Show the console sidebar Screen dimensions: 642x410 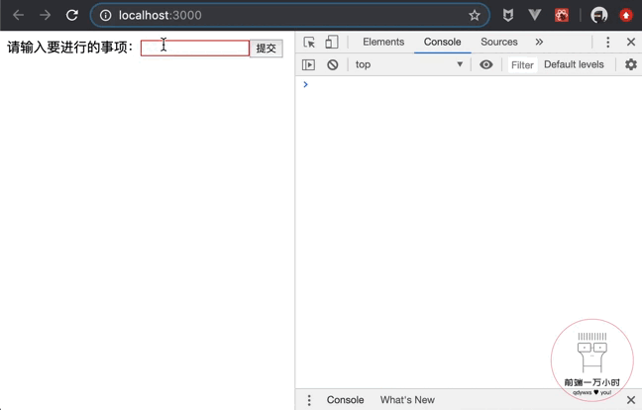pyautogui.click(x=308, y=64)
